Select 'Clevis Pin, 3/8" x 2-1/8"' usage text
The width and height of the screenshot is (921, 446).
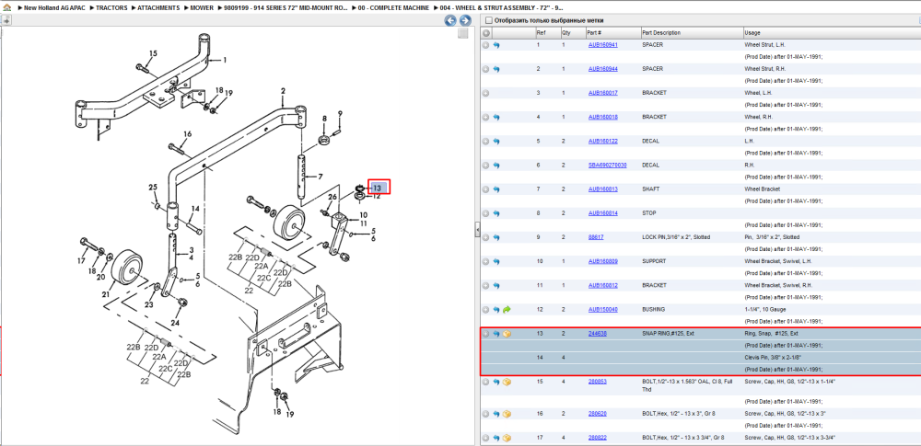click(x=771, y=358)
